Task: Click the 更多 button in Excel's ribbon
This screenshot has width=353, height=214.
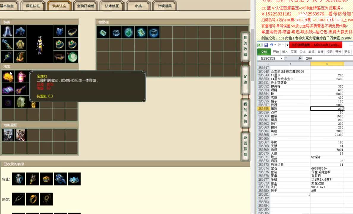Action: click(347, 52)
